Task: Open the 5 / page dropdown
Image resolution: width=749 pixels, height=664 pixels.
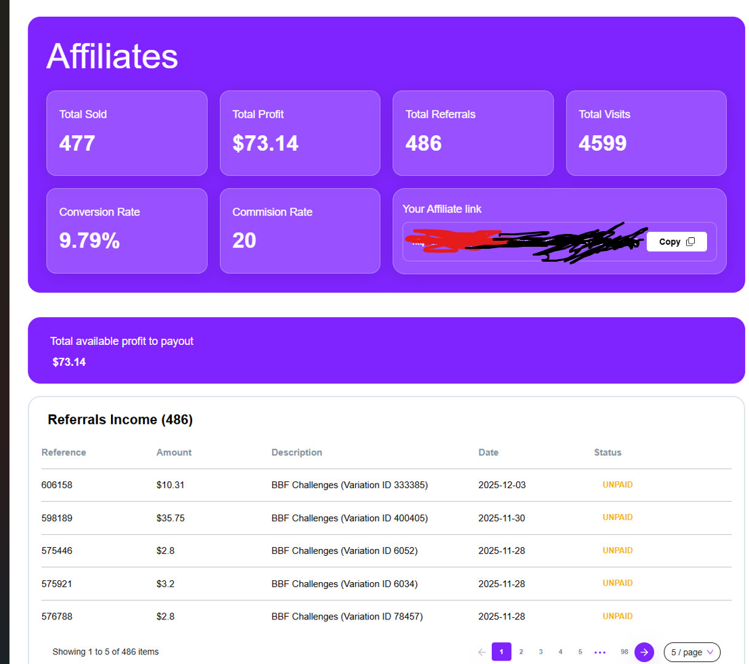Action: 691,652
